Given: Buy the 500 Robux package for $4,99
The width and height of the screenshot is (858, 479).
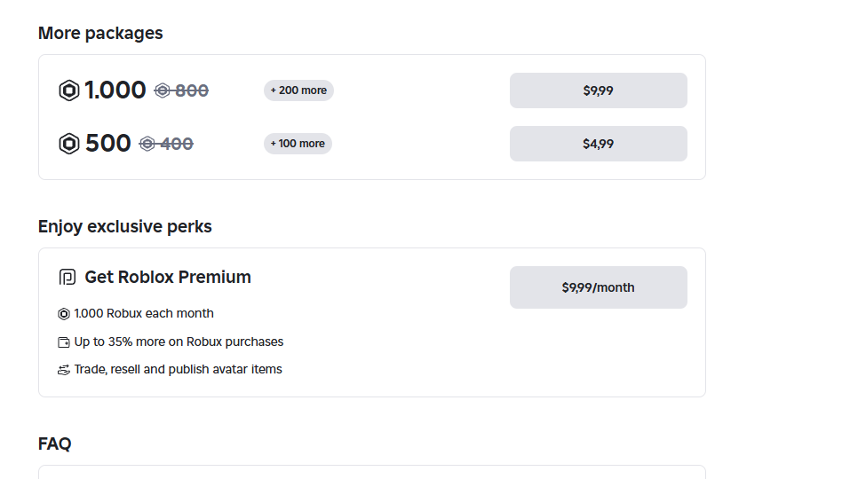Looking at the screenshot, I should 598,144.
